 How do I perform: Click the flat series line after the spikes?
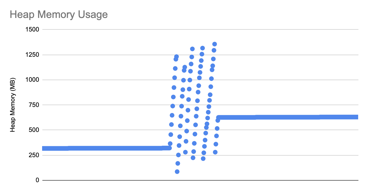[x=287, y=117]
